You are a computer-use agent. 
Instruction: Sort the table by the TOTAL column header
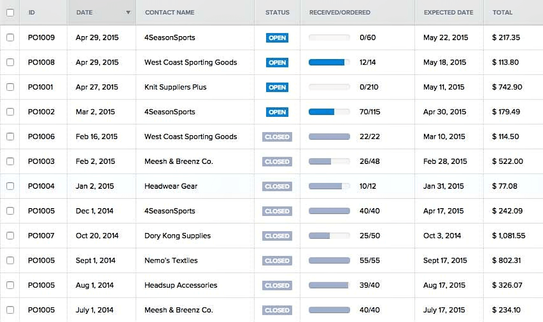coord(502,12)
